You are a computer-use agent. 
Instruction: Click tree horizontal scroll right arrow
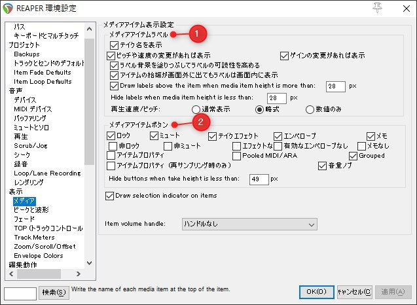click(78, 274)
